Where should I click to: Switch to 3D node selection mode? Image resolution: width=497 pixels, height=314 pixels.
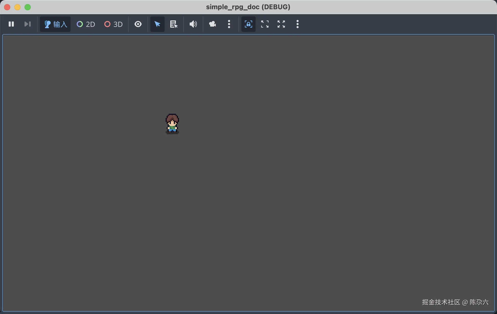coord(114,24)
